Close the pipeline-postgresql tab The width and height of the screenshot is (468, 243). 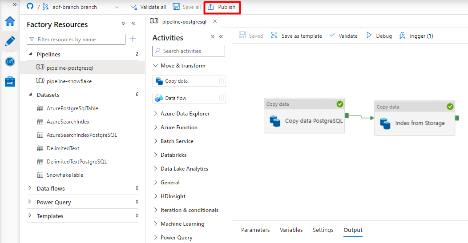(x=215, y=21)
